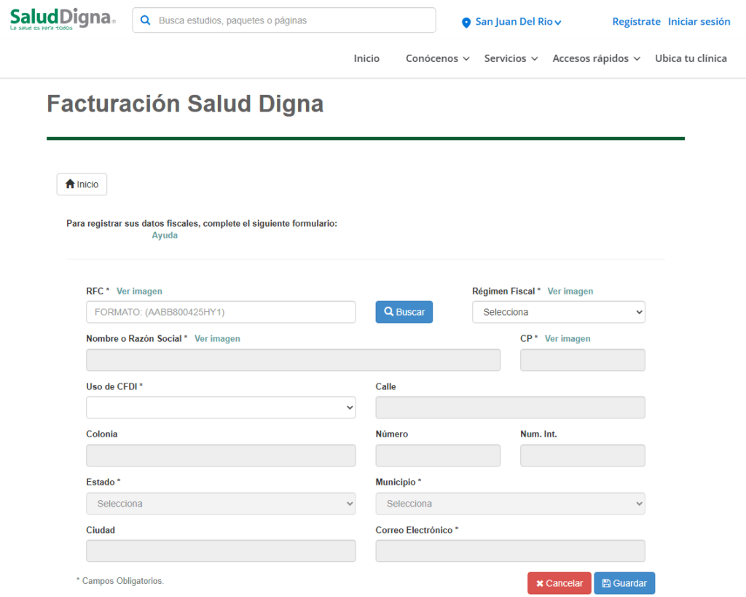
Task: Click the site search field
Action: point(284,20)
